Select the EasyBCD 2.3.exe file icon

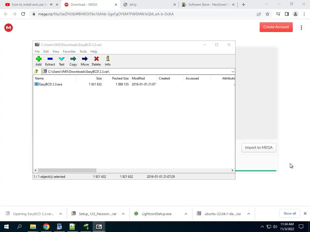pyautogui.click(x=36, y=84)
